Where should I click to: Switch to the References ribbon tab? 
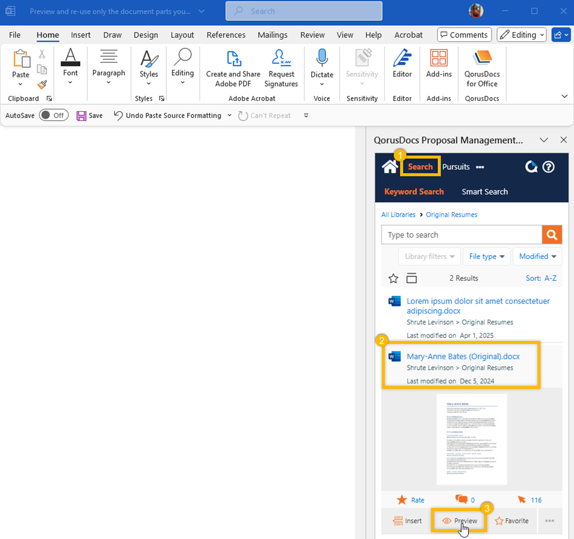tap(226, 35)
